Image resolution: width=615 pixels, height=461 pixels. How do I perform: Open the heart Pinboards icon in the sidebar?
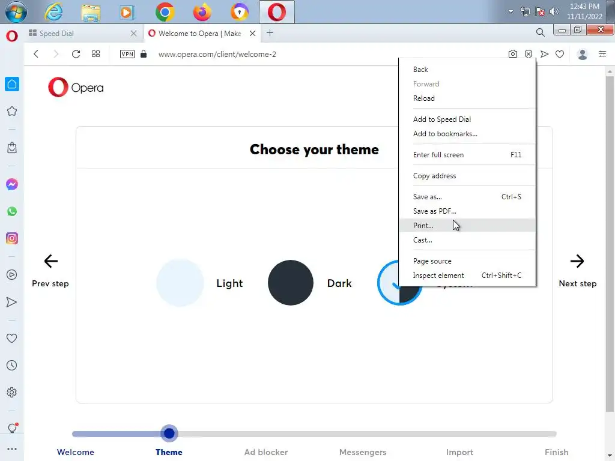click(x=12, y=338)
